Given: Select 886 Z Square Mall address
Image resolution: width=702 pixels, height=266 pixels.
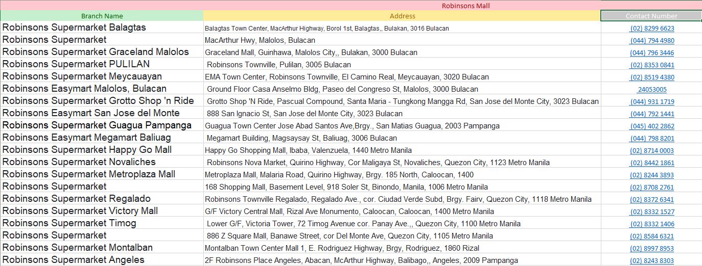Looking at the screenshot, I should coord(402,235).
